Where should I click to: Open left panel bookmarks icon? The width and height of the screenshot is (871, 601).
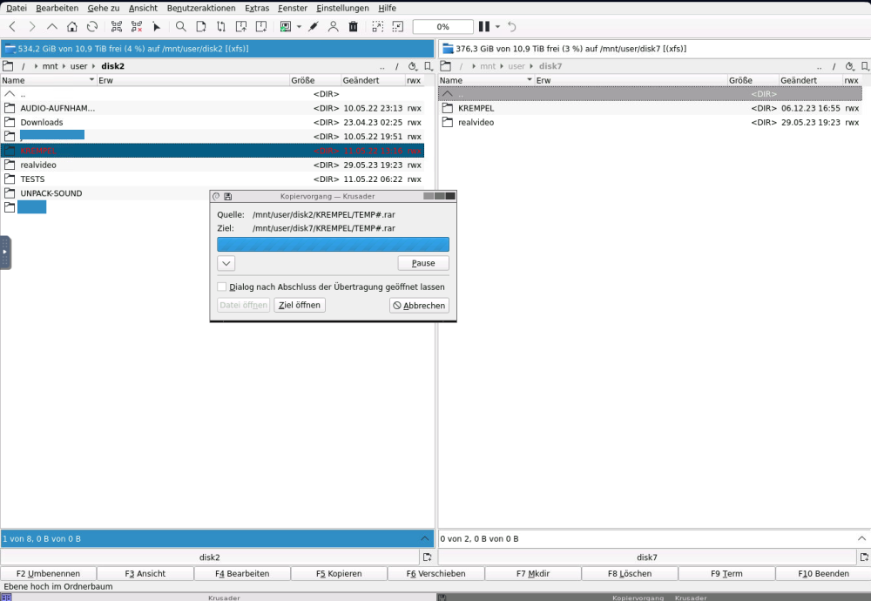click(429, 66)
